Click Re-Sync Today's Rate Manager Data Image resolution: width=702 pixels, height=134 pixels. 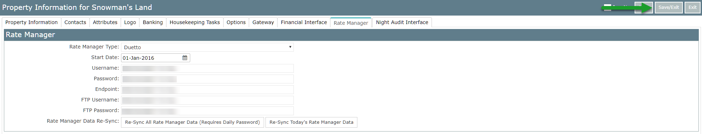(311, 122)
